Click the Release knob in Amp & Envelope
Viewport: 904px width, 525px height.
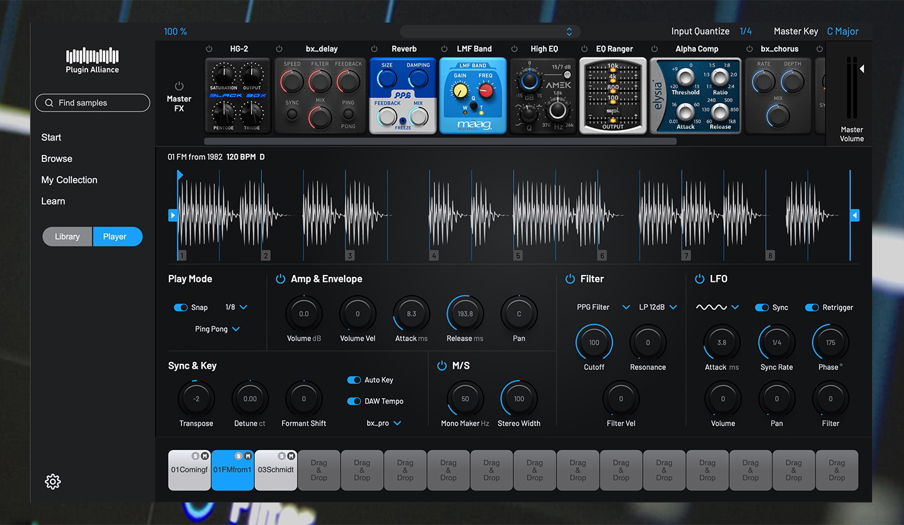coord(465,314)
